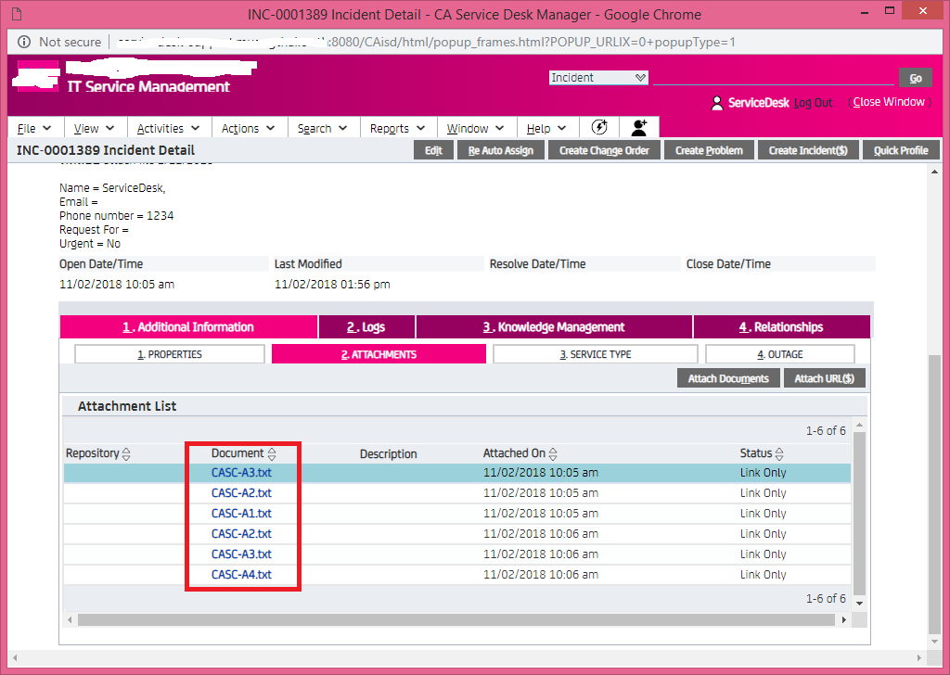Sort by Attached On column arrows

pos(553,453)
